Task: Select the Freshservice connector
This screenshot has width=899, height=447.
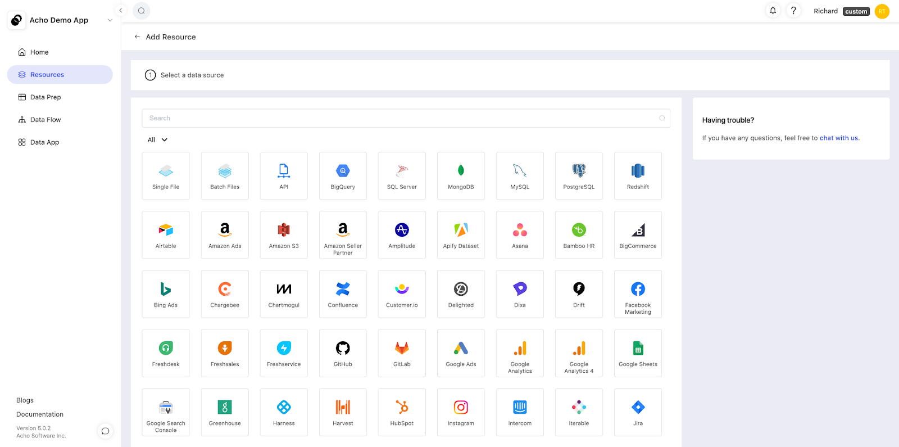Action: click(x=284, y=353)
